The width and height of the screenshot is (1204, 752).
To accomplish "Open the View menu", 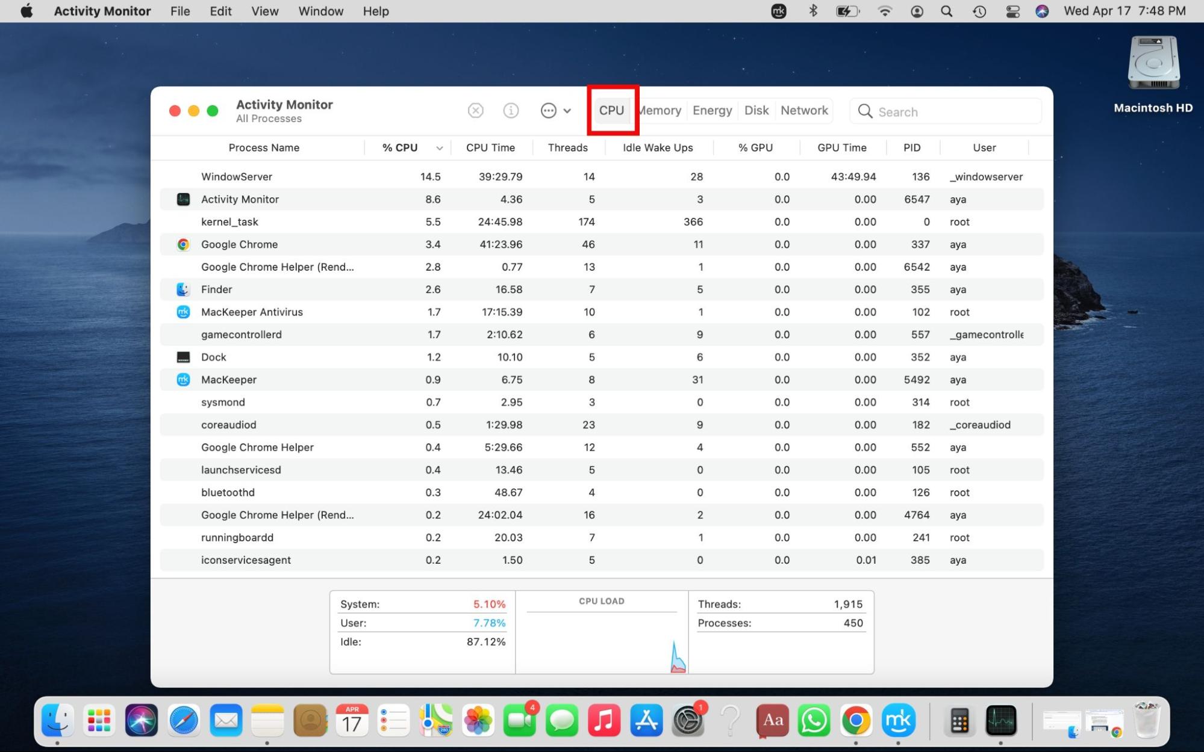I will pos(264,11).
